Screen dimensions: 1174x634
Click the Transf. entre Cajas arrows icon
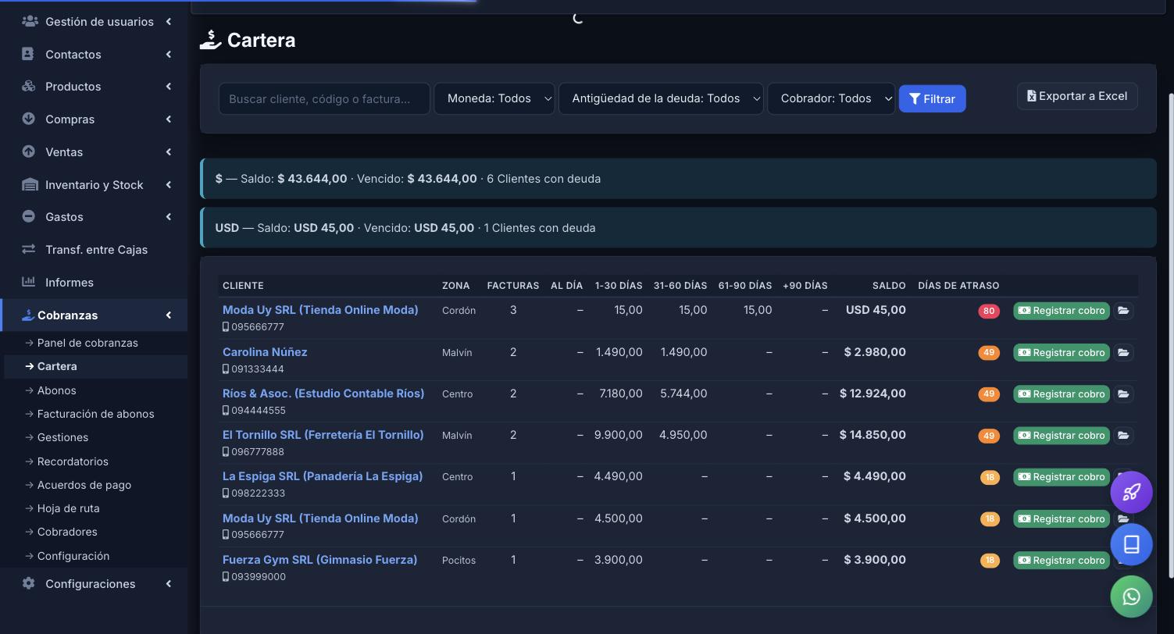[28, 249]
